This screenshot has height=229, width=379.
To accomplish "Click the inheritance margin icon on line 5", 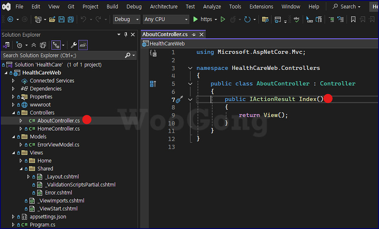I will tap(153, 84).
